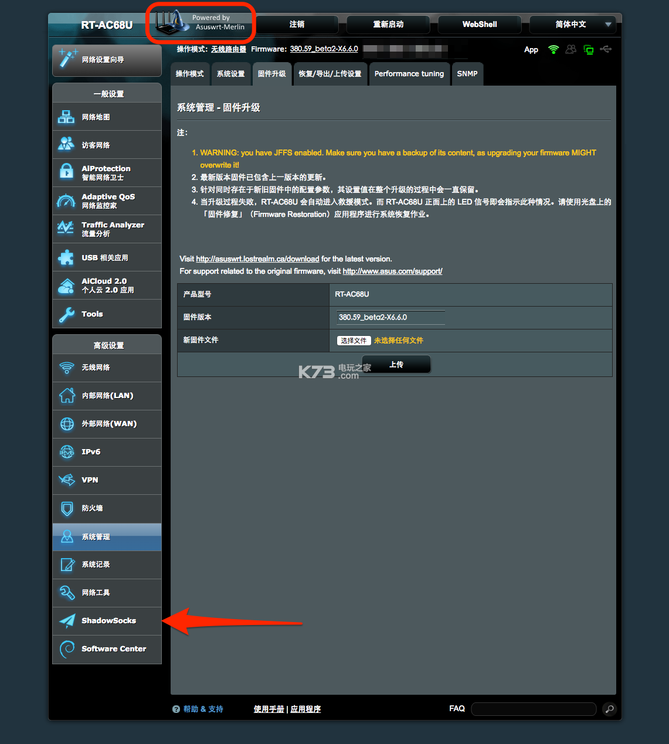Click the wireless network Wi-Fi icon

[67, 368]
